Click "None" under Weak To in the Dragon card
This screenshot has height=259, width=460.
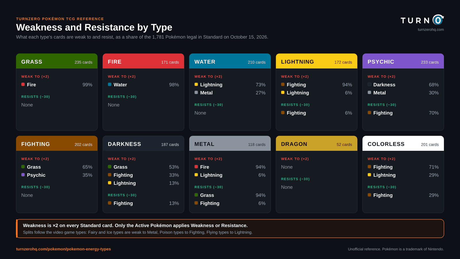point(287,167)
